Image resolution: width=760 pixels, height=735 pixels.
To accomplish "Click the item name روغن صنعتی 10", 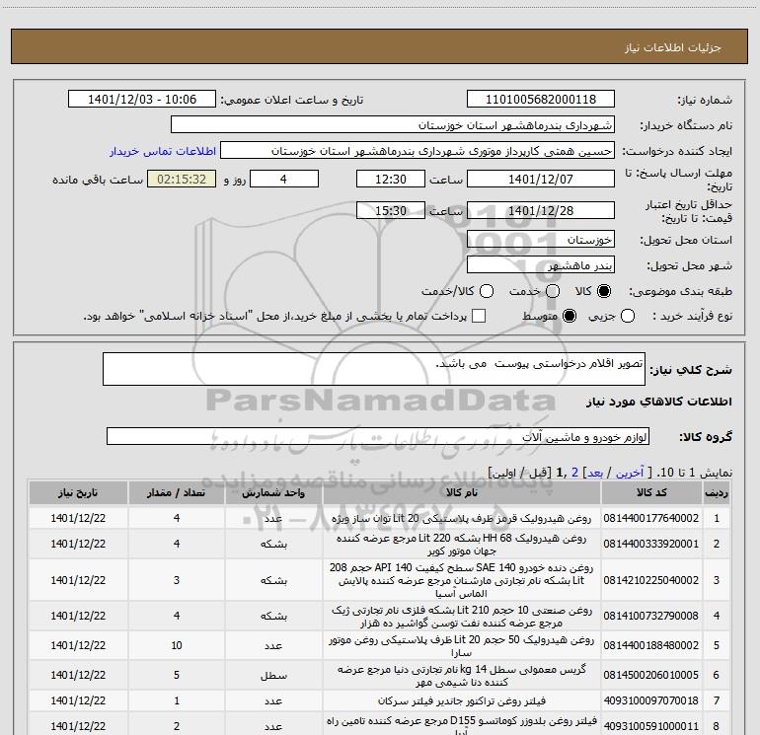I will [x=462, y=617].
